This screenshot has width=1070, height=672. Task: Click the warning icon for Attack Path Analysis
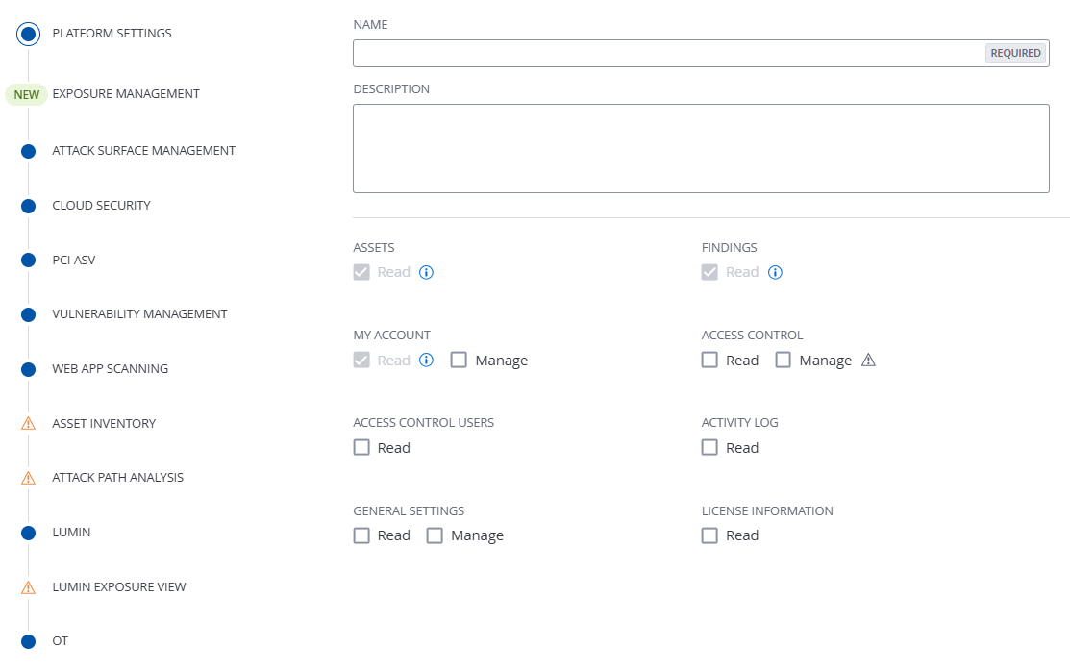28,478
